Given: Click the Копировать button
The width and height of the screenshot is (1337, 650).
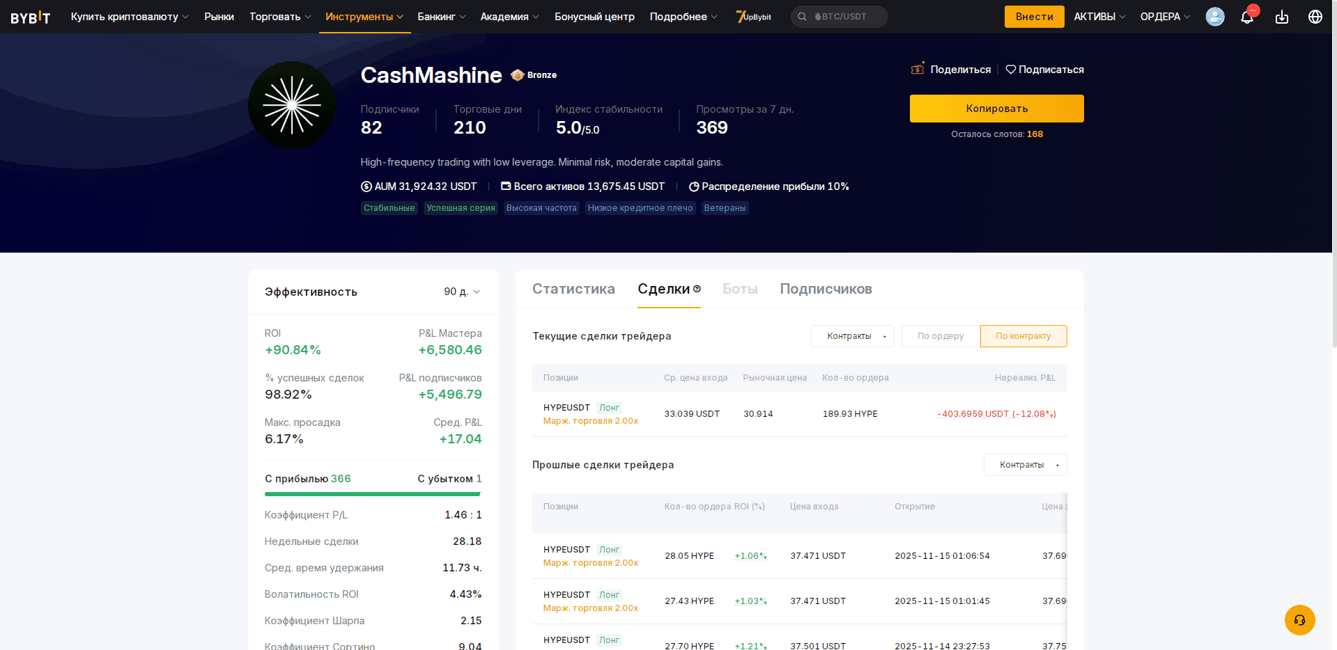Looking at the screenshot, I should pos(997,109).
